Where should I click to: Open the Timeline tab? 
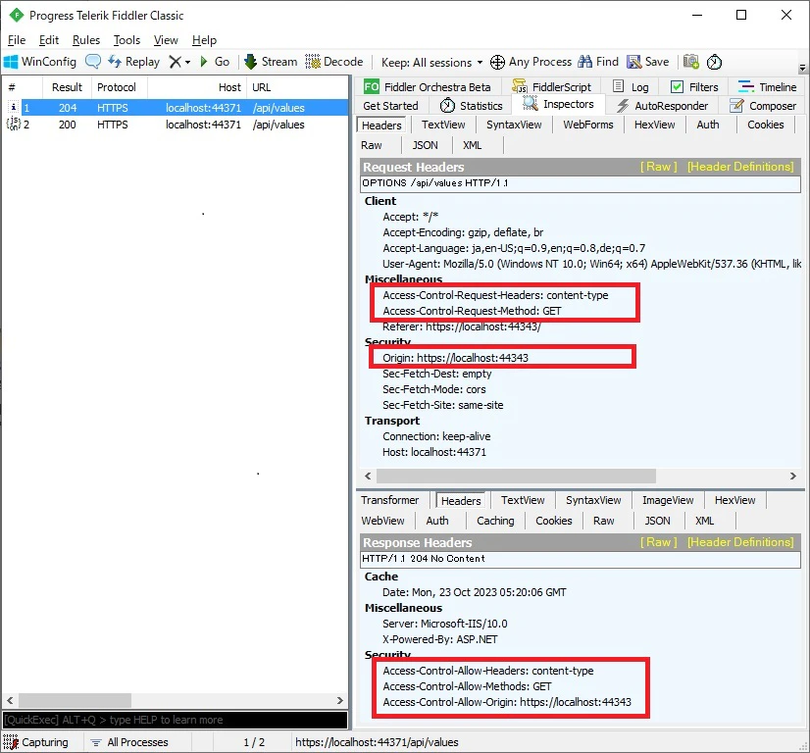coord(768,86)
